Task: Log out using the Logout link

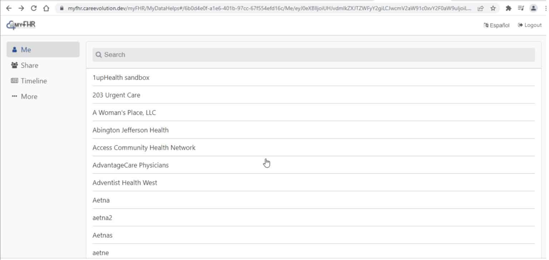Action: pyautogui.click(x=530, y=25)
